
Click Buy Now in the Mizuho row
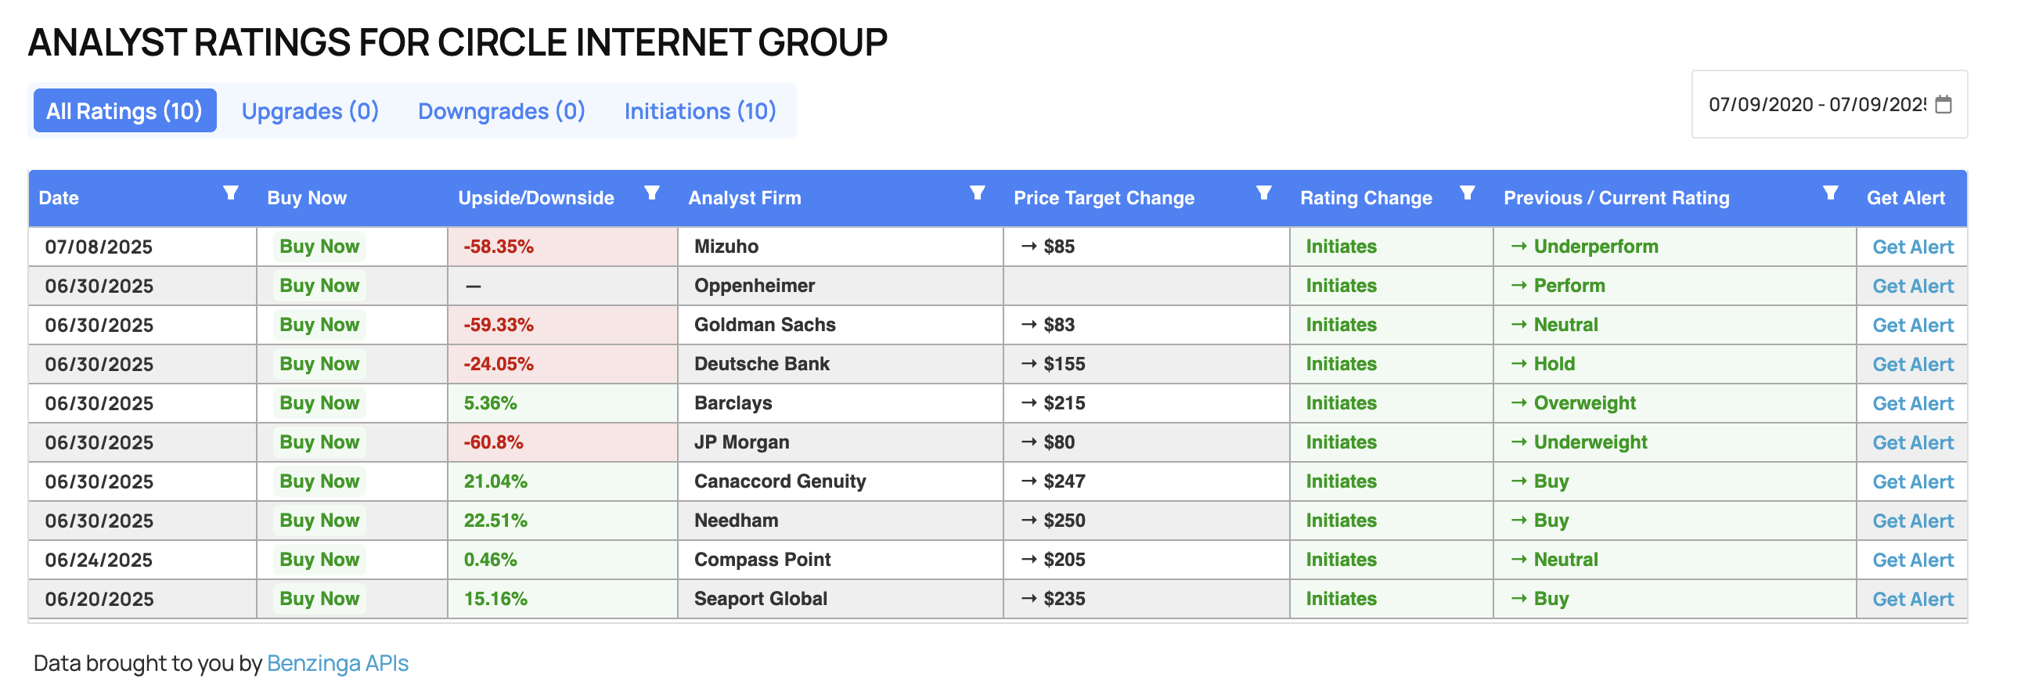pyautogui.click(x=319, y=247)
